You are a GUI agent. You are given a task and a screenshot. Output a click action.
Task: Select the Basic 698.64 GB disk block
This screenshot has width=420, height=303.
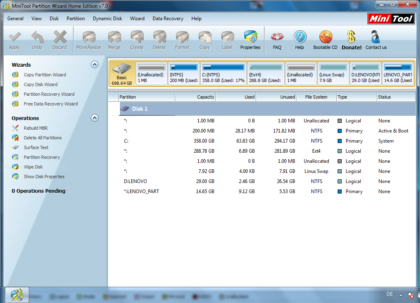click(122, 74)
